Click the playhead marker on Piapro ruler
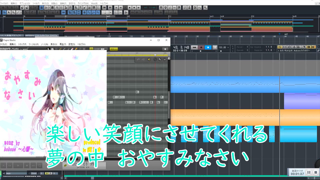This screenshot has width=320, height=180. point(155,55)
